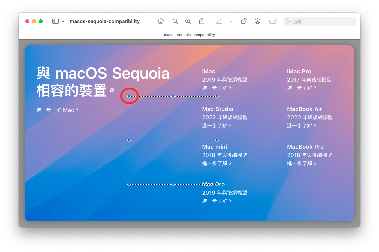Click 2022 年與後續機型 text
379x252 pixels.
click(225, 117)
